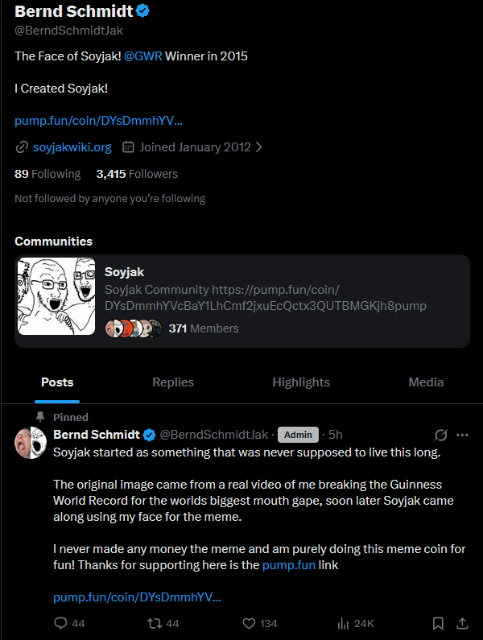Open the Highlights tab

click(x=301, y=382)
